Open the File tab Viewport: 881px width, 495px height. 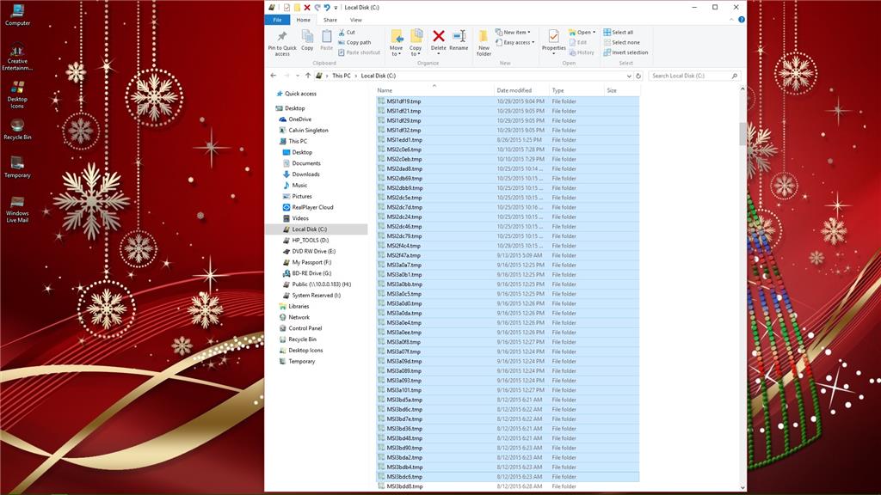click(x=278, y=20)
